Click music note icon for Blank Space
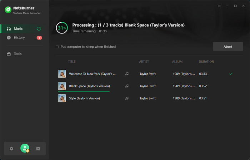This screenshot has width=250, height=160. (127, 86)
